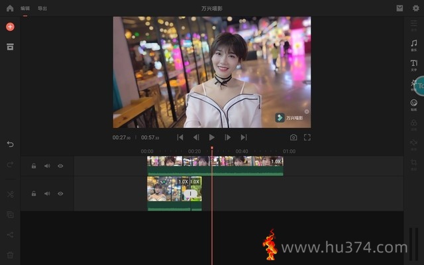Open the 音乐 music panel

[413, 45]
